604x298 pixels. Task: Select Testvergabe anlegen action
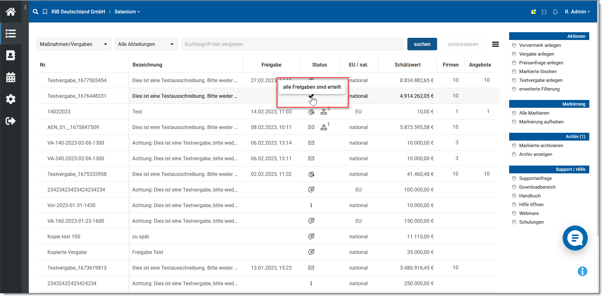tap(540, 80)
